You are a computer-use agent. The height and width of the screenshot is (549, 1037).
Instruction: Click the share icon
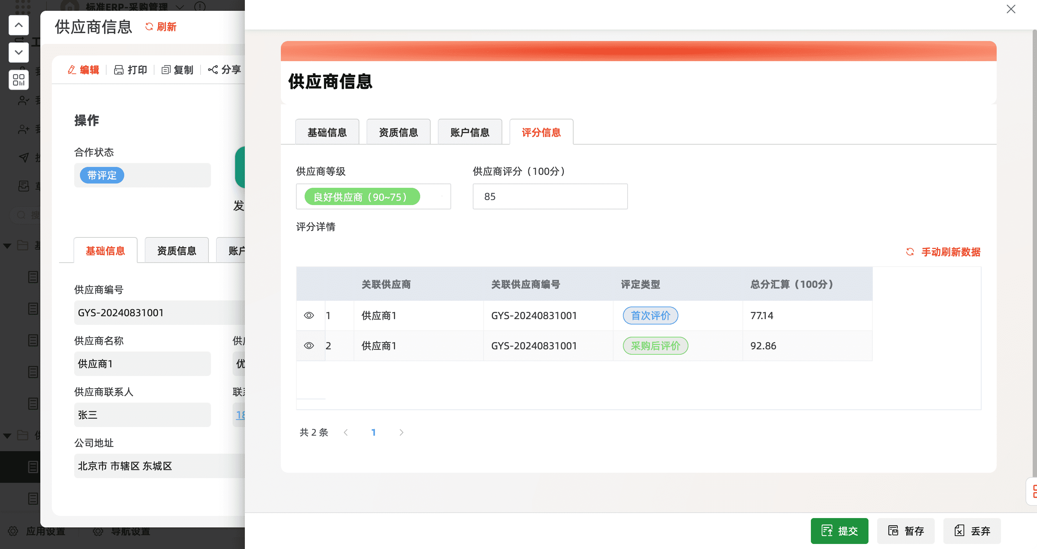coord(212,69)
